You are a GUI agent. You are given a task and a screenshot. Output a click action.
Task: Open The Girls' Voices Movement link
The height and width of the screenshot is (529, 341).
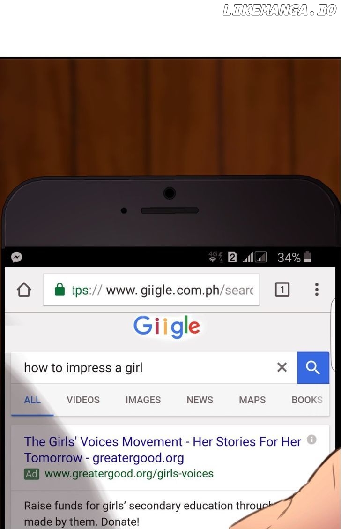[x=163, y=449]
